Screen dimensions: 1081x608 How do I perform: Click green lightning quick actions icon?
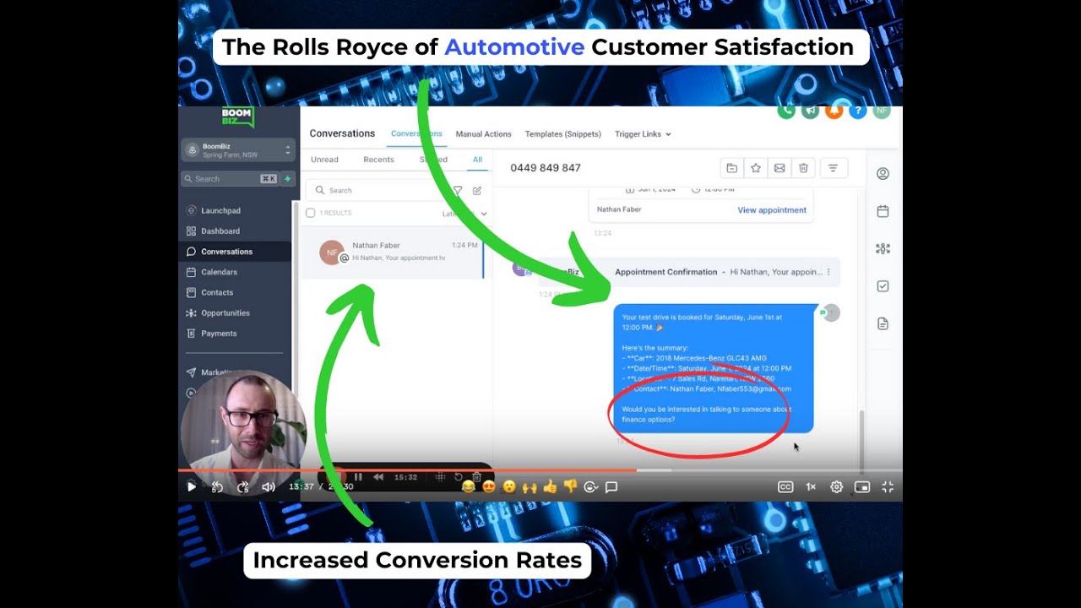click(288, 179)
